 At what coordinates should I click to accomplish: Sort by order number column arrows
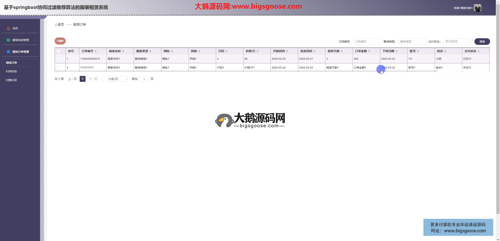click(x=96, y=51)
